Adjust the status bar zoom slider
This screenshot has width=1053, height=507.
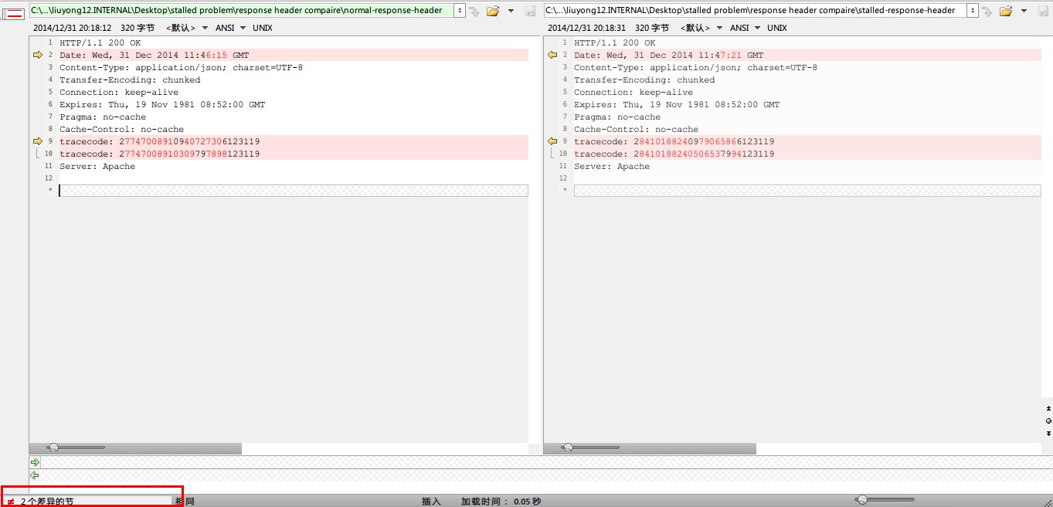(x=885, y=500)
